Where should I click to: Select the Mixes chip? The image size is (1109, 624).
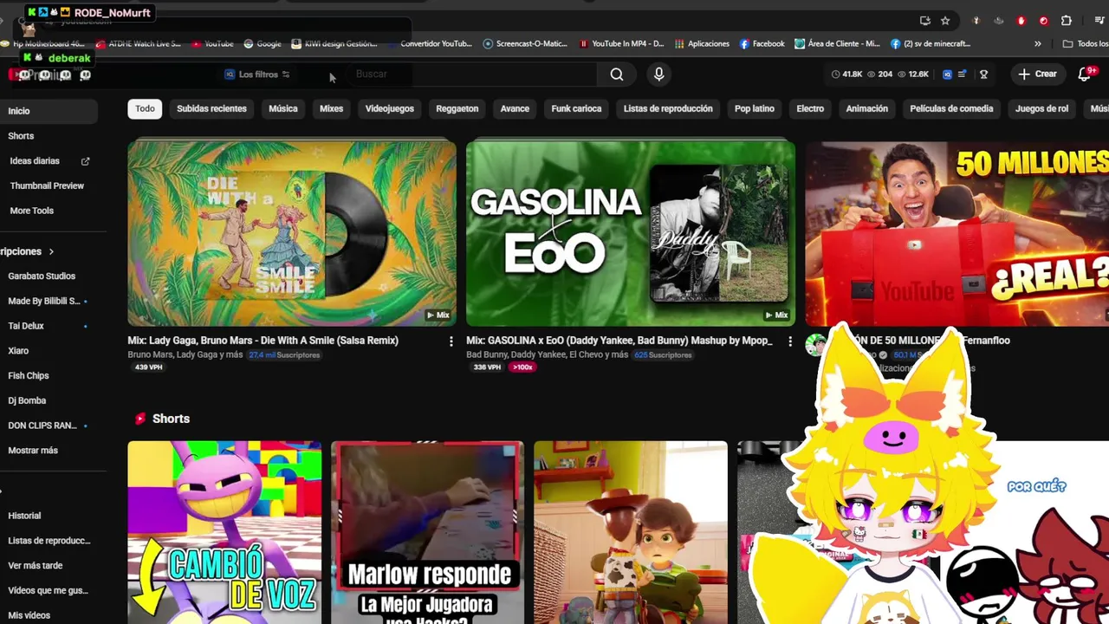(x=331, y=108)
